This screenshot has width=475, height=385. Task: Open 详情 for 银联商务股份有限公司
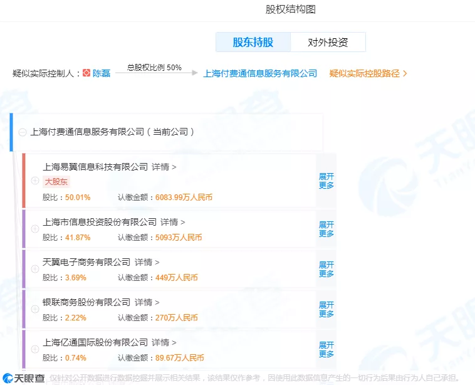tap(147, 302)
